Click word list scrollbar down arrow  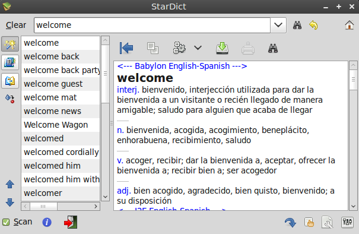tap(105, 197)
